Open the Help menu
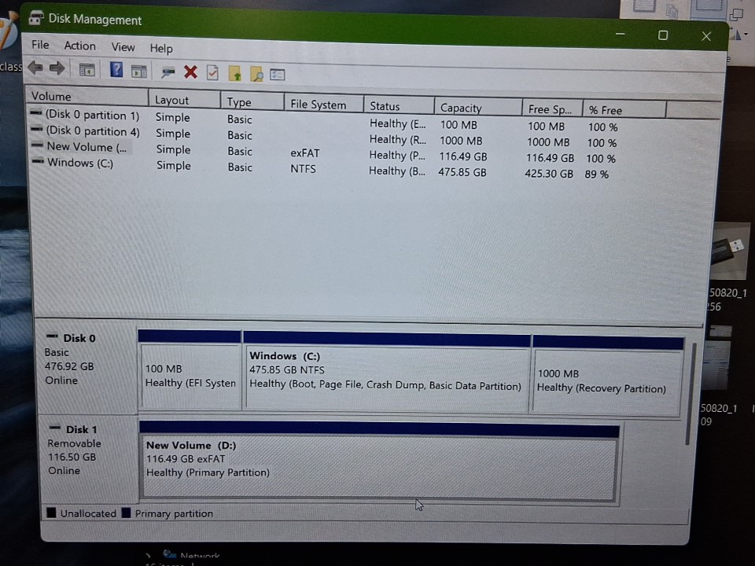755x566 pixels. 161,49
